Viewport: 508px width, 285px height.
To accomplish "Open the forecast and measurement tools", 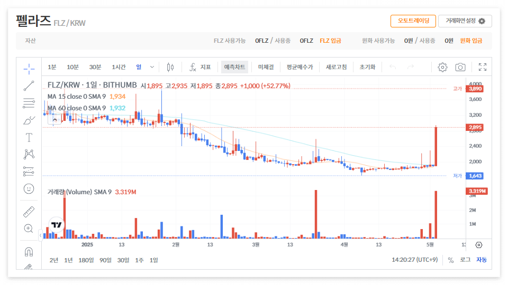I will coord(29,172).
